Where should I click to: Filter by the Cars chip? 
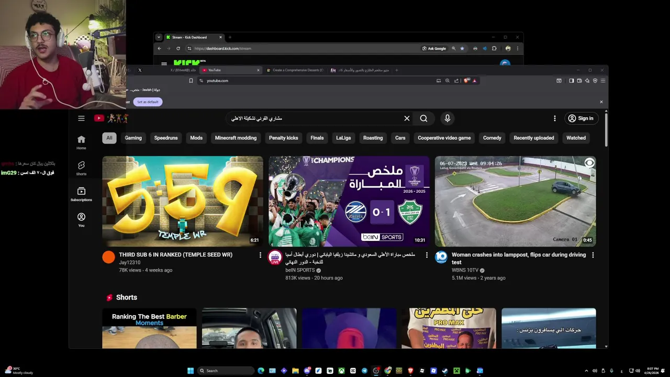pos(400,138)
